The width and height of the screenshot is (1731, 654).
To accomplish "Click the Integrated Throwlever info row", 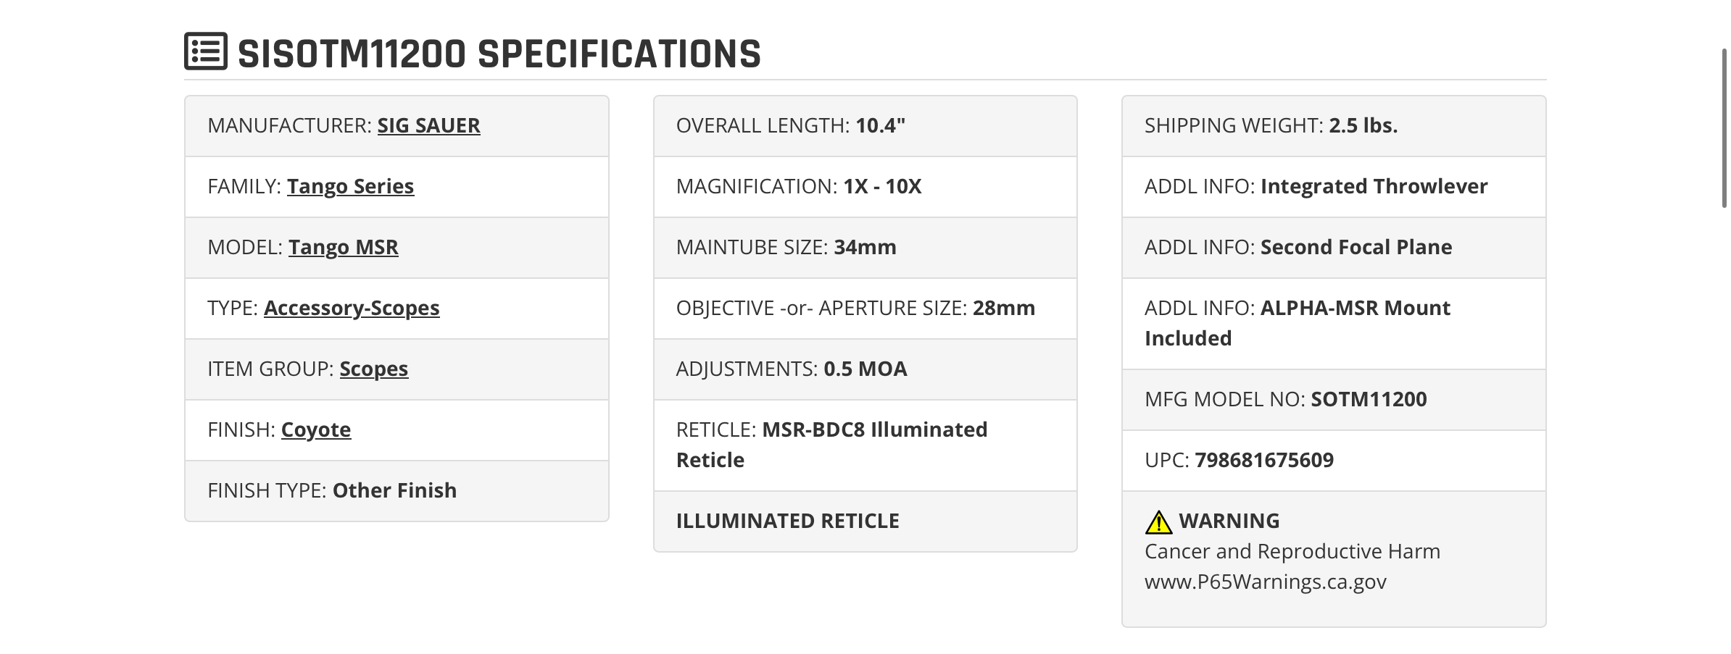I will coord(1334,187).
